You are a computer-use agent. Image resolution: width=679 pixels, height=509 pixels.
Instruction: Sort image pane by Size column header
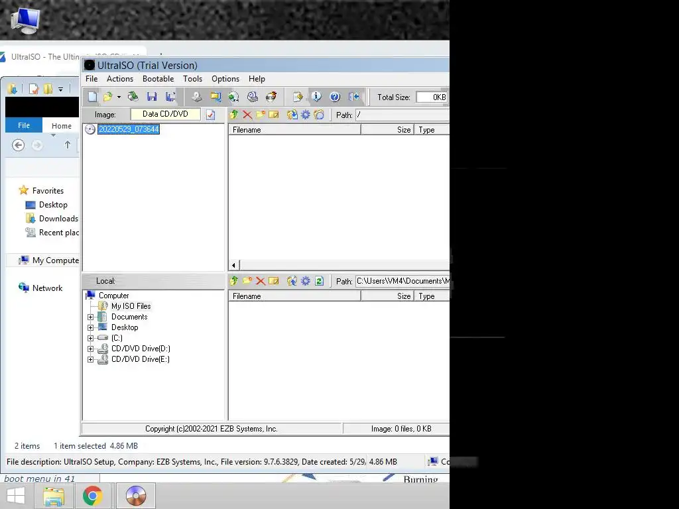click(387, 129)
